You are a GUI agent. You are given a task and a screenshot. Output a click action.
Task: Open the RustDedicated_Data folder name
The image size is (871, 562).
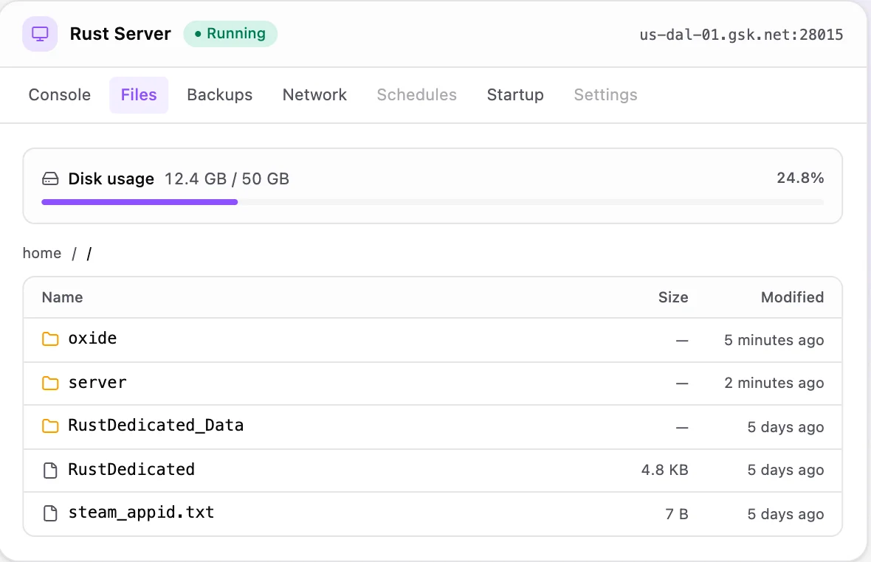[x=156, y=426]
